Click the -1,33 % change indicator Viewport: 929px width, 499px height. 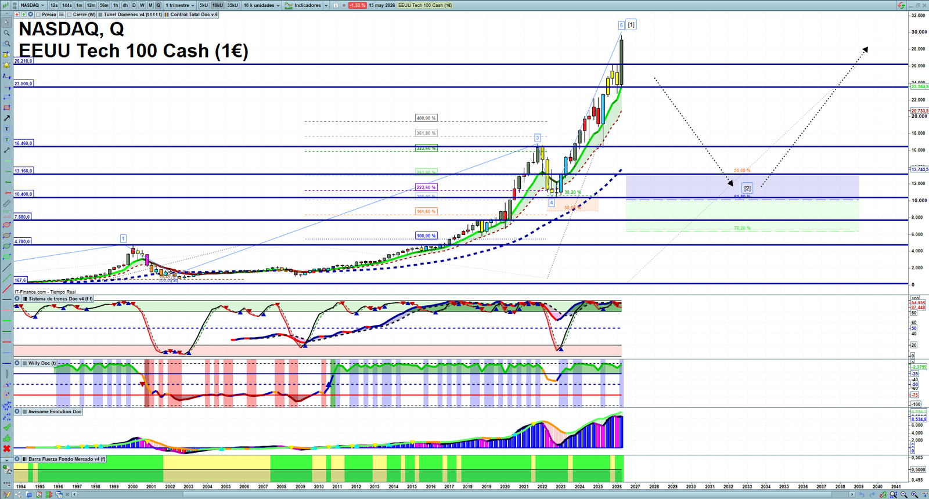pos(358,5)
